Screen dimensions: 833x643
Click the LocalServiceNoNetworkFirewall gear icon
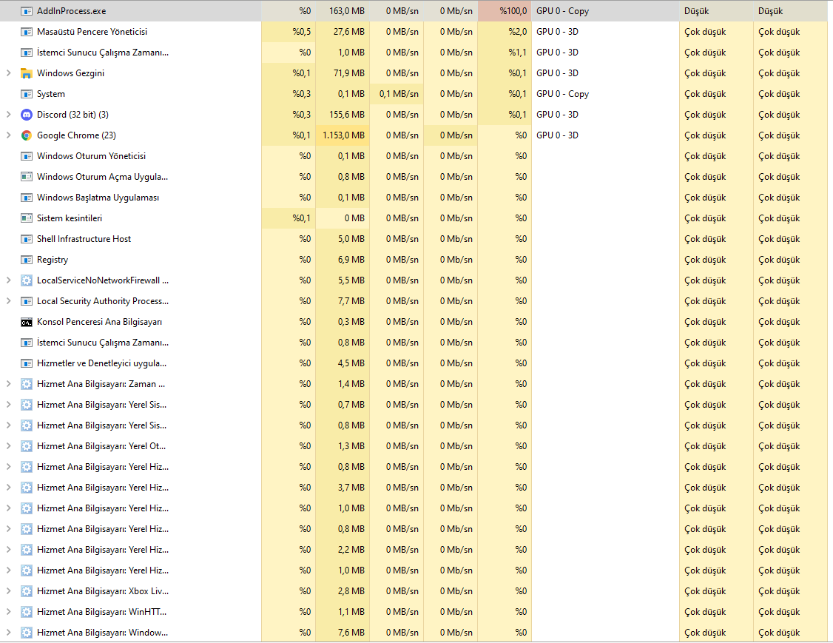(27, 280)
